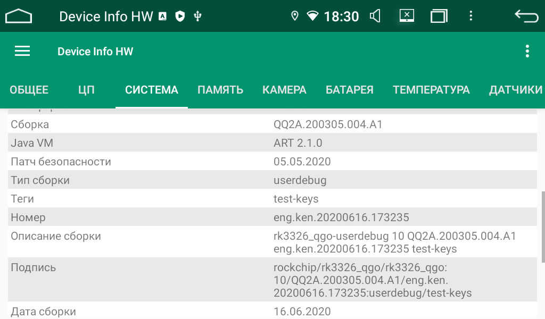Click the Дата сборки label
Screen dimensions: 545x319
[44, 312]
